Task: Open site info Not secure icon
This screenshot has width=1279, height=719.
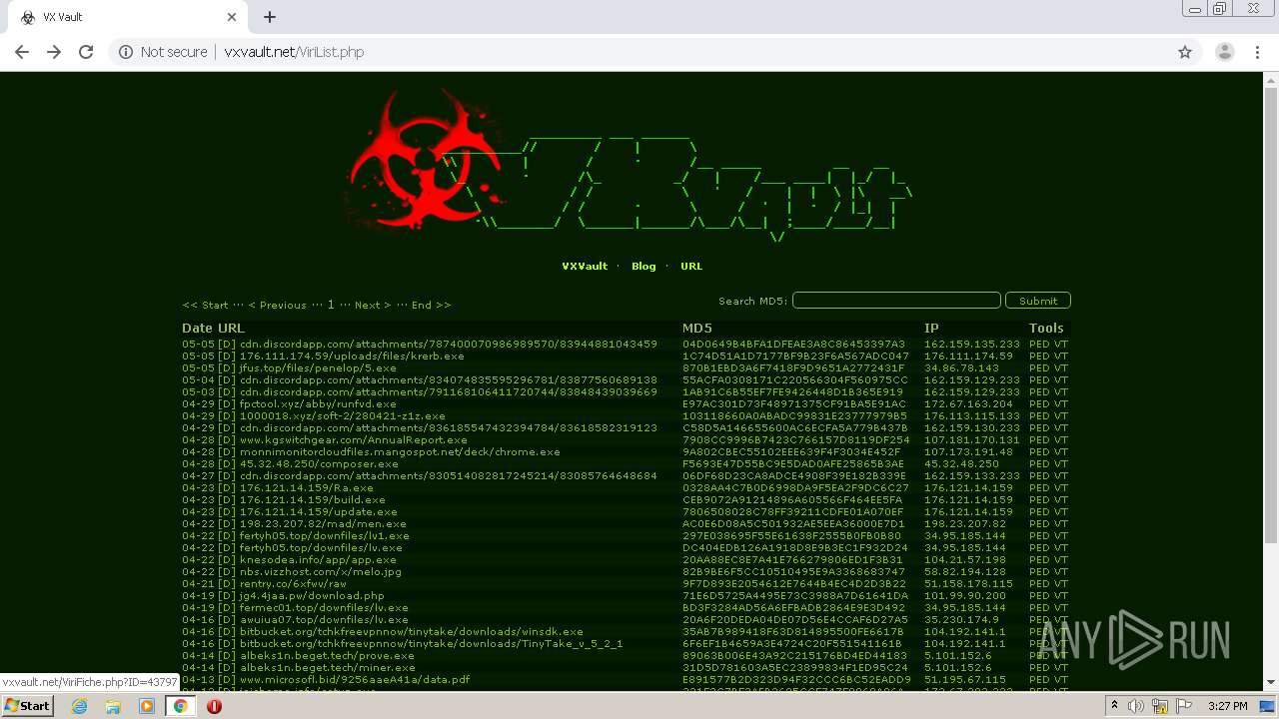Action: (x=126, y=52)
